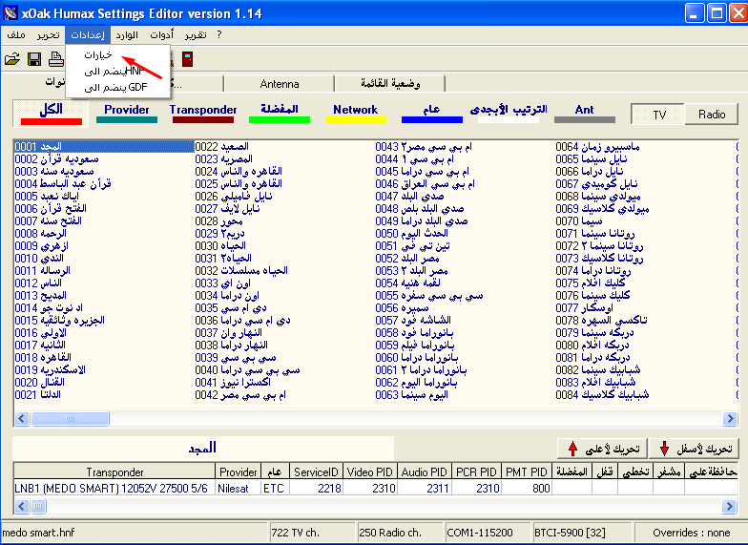Click the Provider column header

point(239,472)
